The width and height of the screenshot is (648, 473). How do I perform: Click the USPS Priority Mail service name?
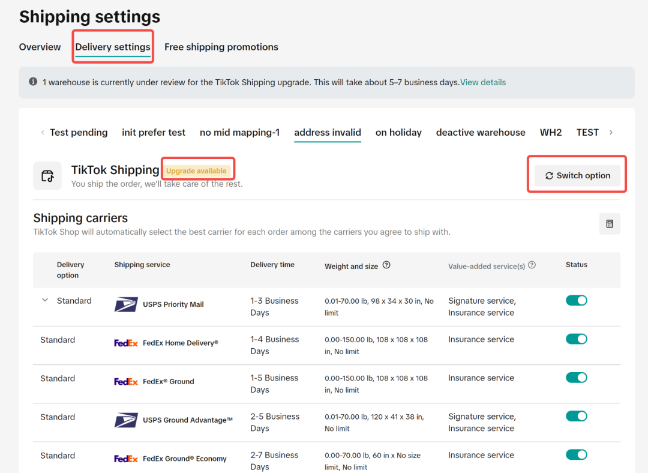[173, 304]
